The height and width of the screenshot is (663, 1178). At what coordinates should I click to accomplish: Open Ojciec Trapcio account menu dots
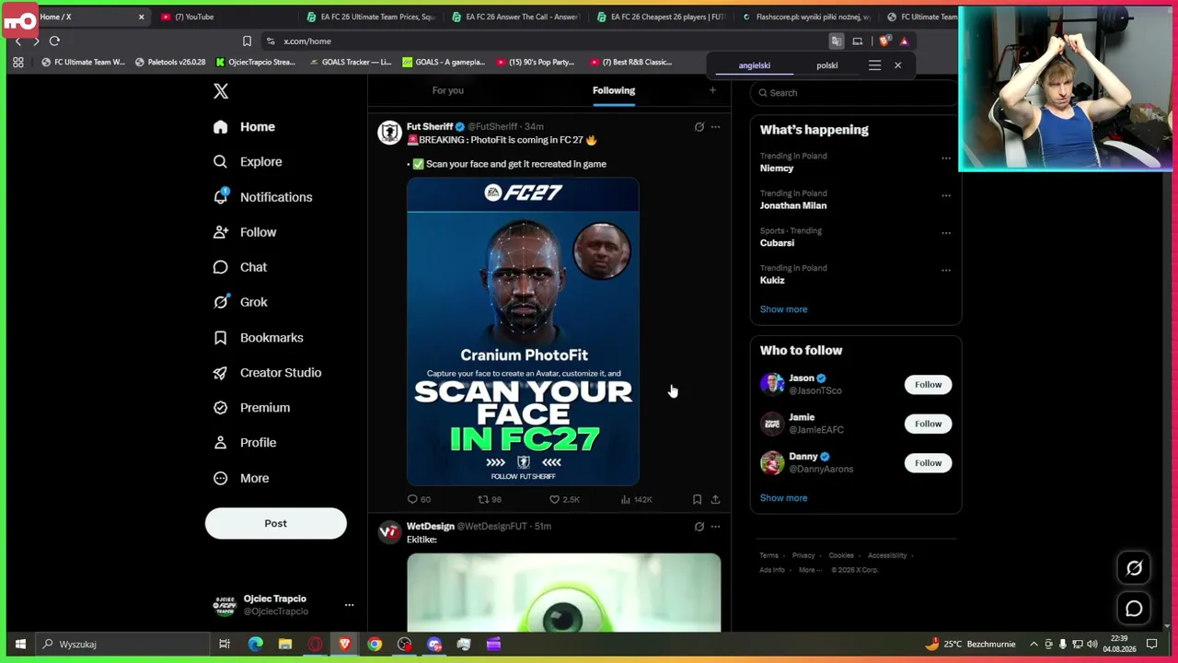[x=349, y=605]
